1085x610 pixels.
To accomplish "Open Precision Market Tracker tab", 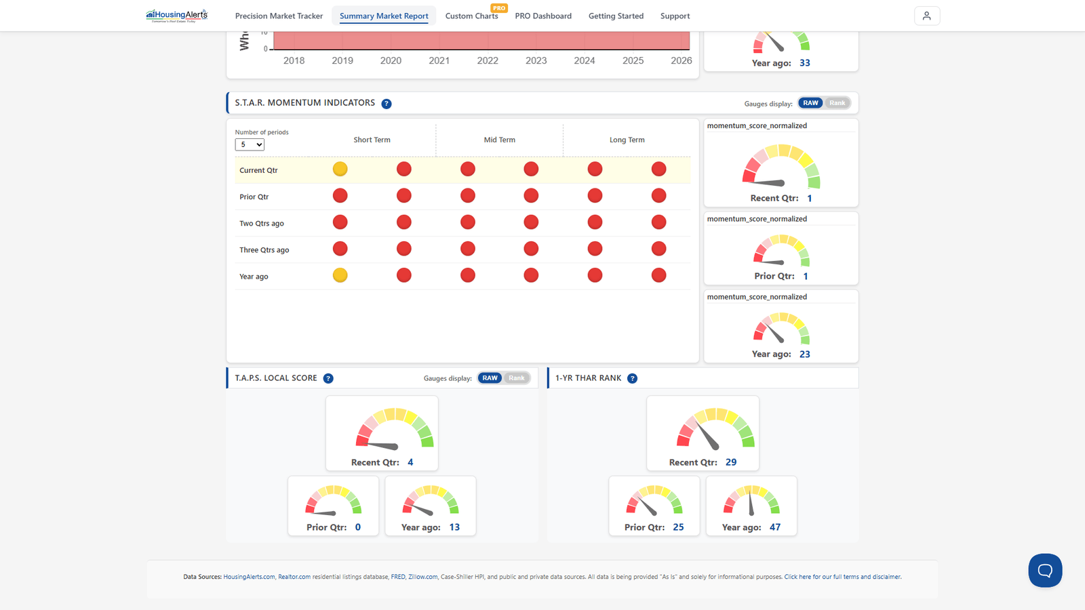I will (x=279, y=16).
